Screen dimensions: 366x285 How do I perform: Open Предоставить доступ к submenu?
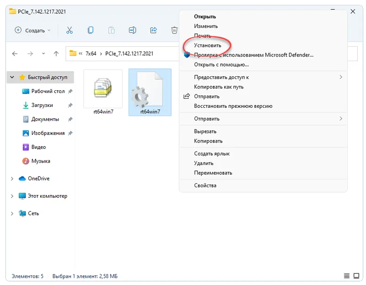click(x=263, y=77)
